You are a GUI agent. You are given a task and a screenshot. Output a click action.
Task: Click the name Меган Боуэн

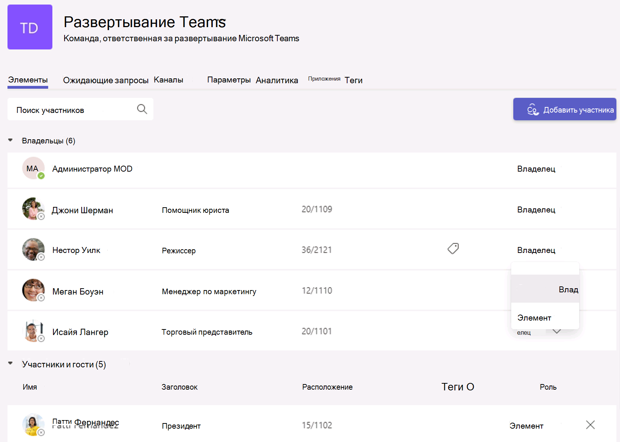78,292
